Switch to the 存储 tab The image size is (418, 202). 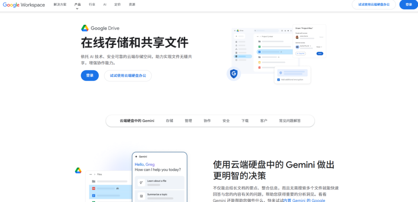point(169,121)
